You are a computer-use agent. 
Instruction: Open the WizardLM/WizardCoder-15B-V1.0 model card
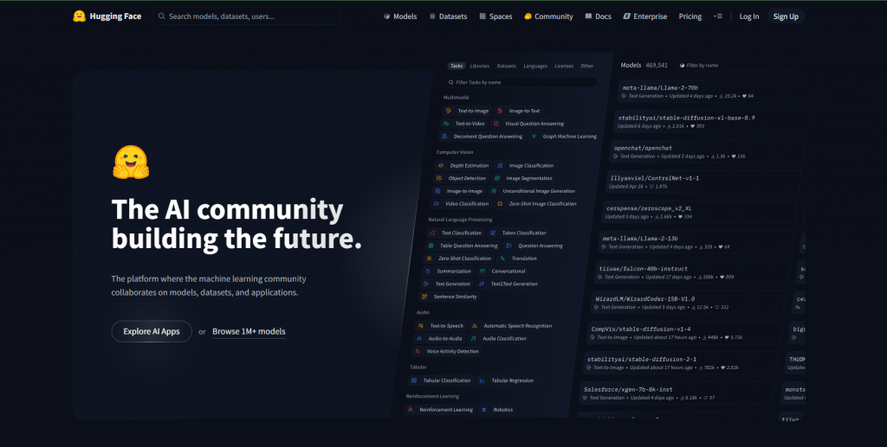[688, 303]
